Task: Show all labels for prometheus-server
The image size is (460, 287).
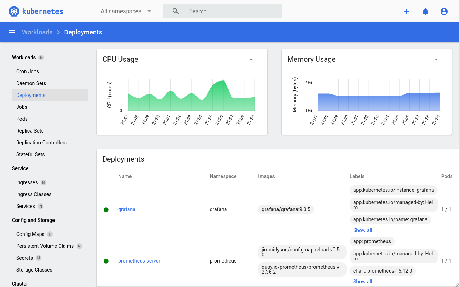Action: click(x=363, y=282)
